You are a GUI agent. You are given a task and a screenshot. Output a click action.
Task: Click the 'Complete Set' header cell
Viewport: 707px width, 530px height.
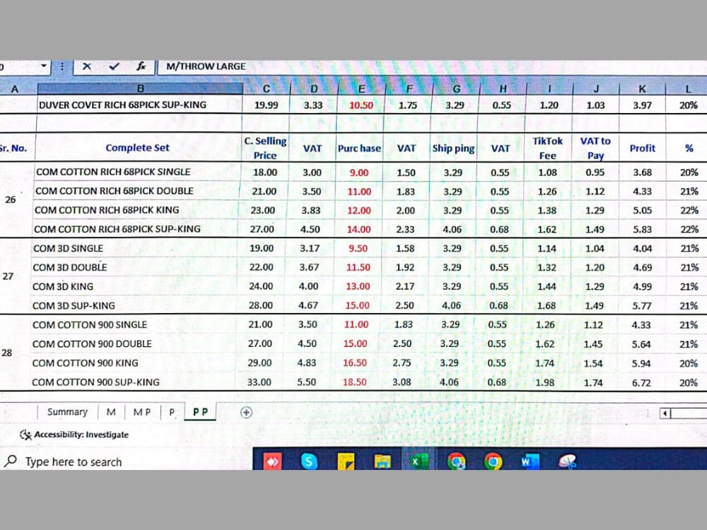point(138,148)
